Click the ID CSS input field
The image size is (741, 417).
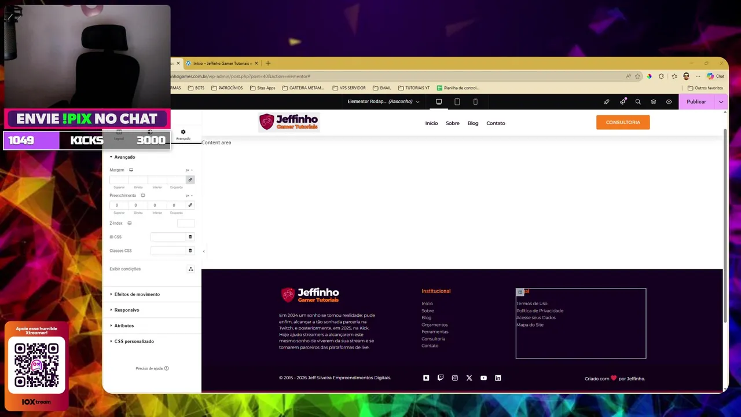coord(168,237)
